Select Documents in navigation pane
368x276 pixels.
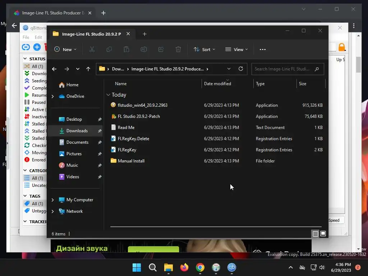[76, 142]
